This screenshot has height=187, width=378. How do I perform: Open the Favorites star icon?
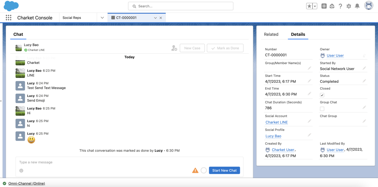click(309, 6)
